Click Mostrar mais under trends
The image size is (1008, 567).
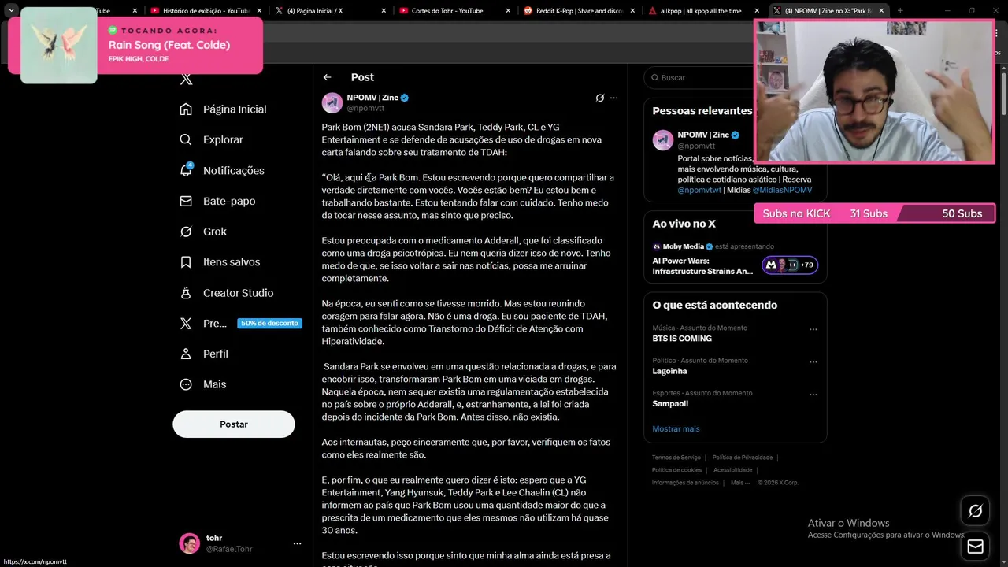tap(676, 429)
